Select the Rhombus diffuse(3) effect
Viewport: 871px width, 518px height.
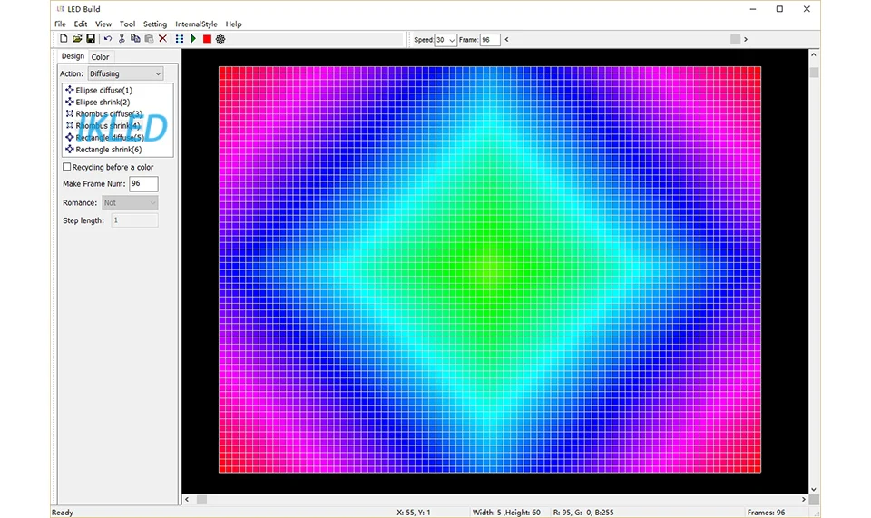pos(103,113)
